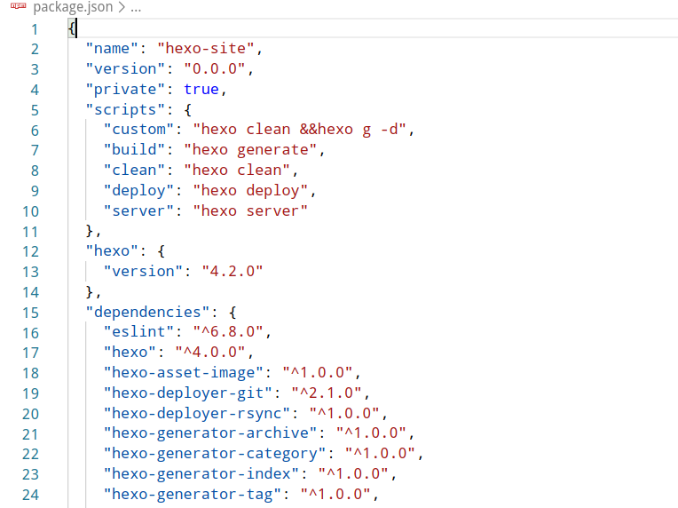The image size is (678, 508).
Task: Click line number 1 in gutter
Action: [35, 29]
